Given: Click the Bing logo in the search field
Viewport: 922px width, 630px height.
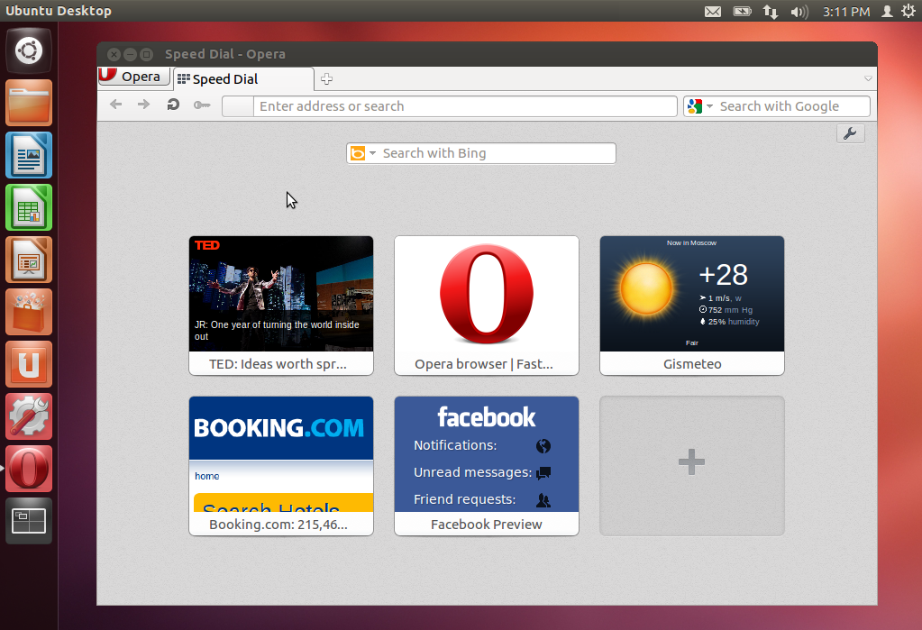Looking at the screenshot, I should (359, 153).
